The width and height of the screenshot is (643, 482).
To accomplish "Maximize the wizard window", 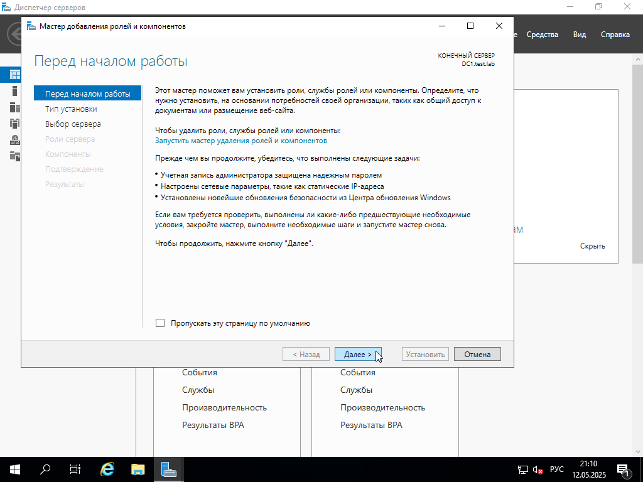I will point(470,26).
